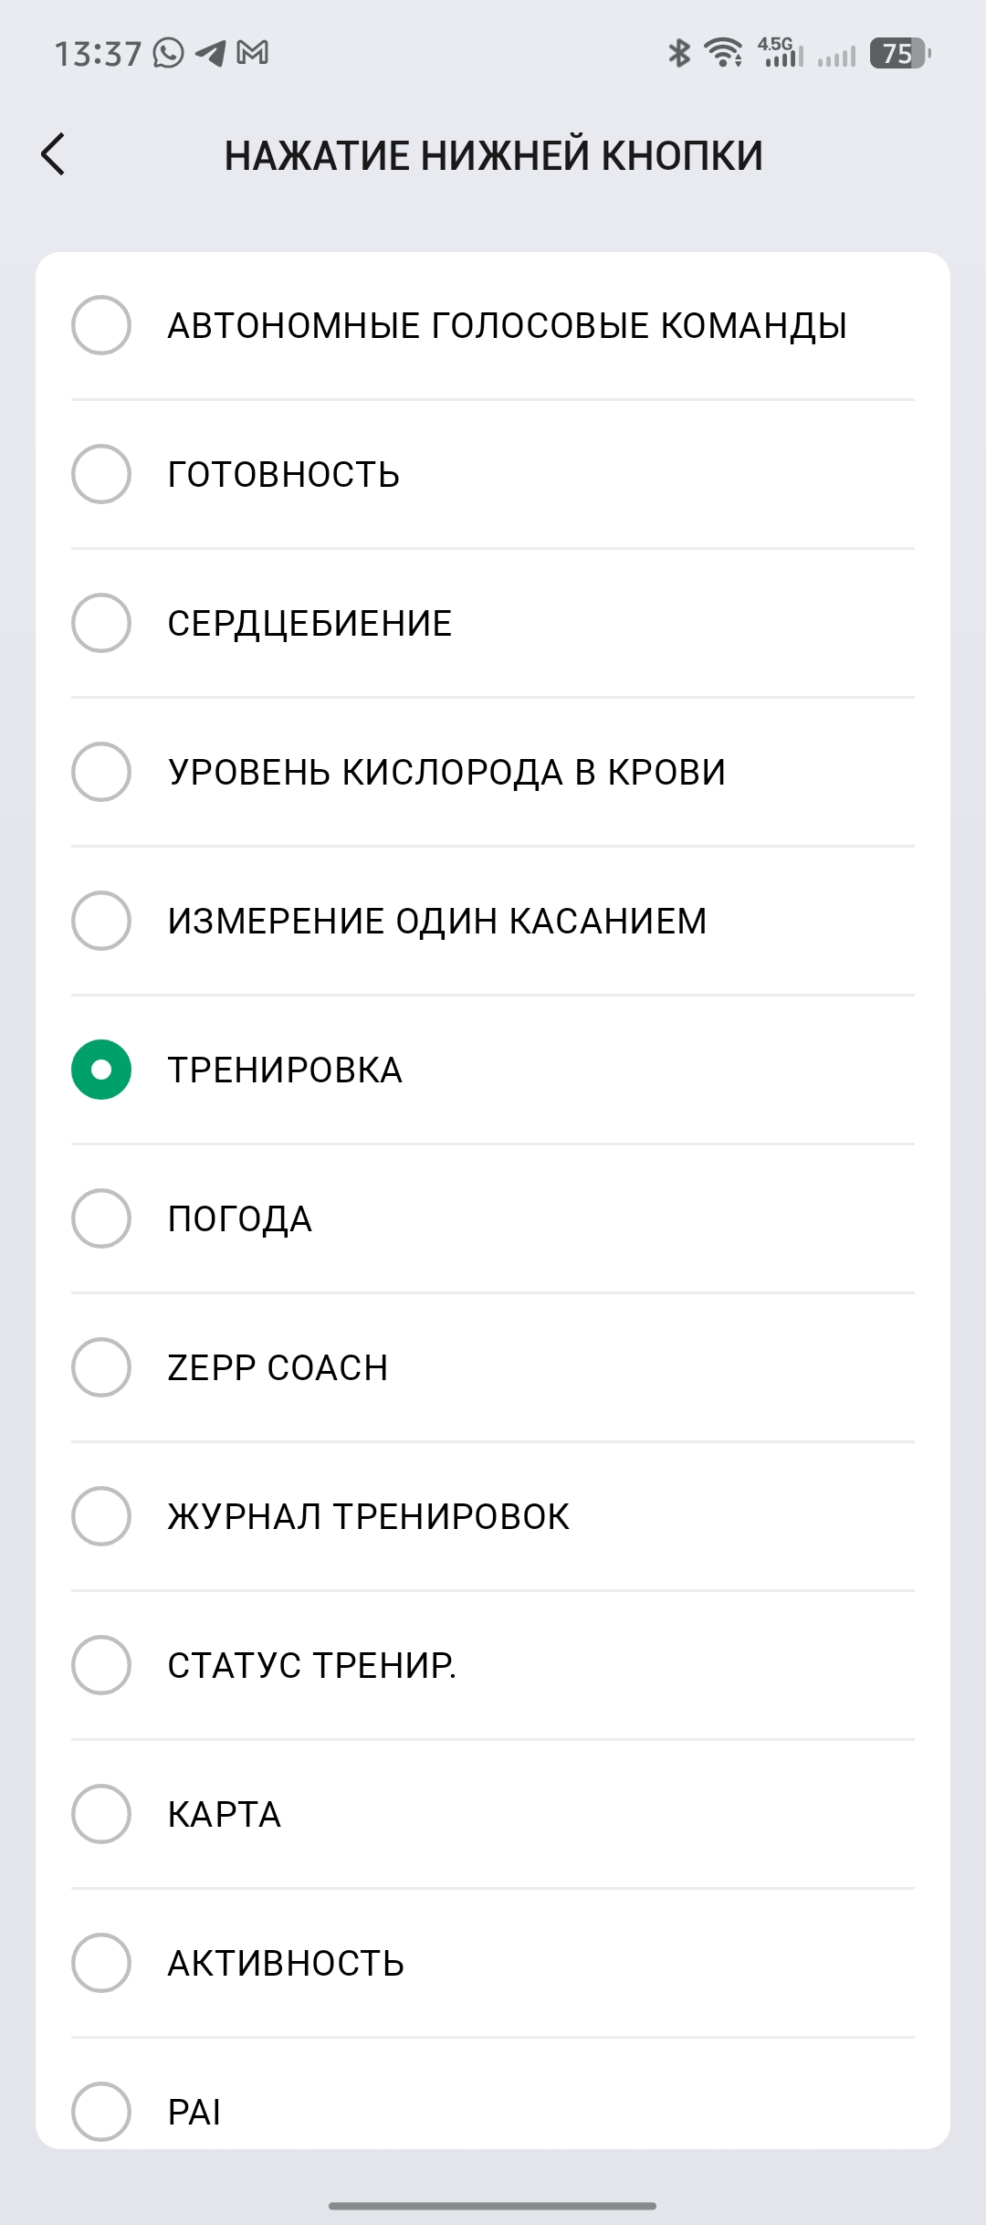Image resolution: width=986 pixels, height=2225 pixels.
Task: Tap the battery level indicator
Action: (900, 53)
